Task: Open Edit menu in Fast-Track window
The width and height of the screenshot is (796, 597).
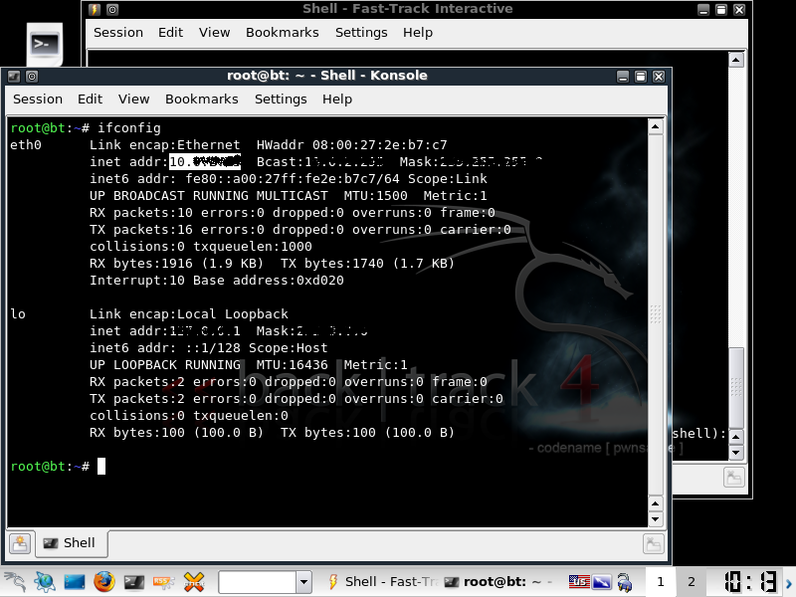Action: coord(170,33)
